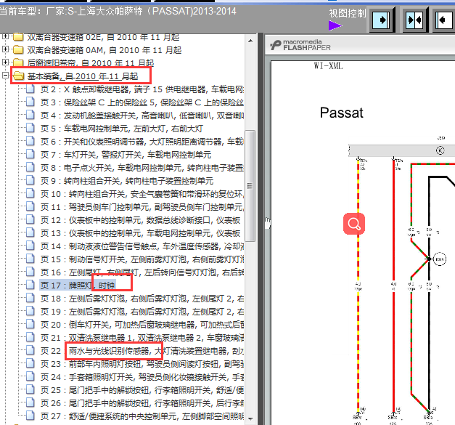Image resolution: width=455 pixels, height=425 pixels.
Task: Click the 当前车型 vehicle model header text
Action: [118, 12]
